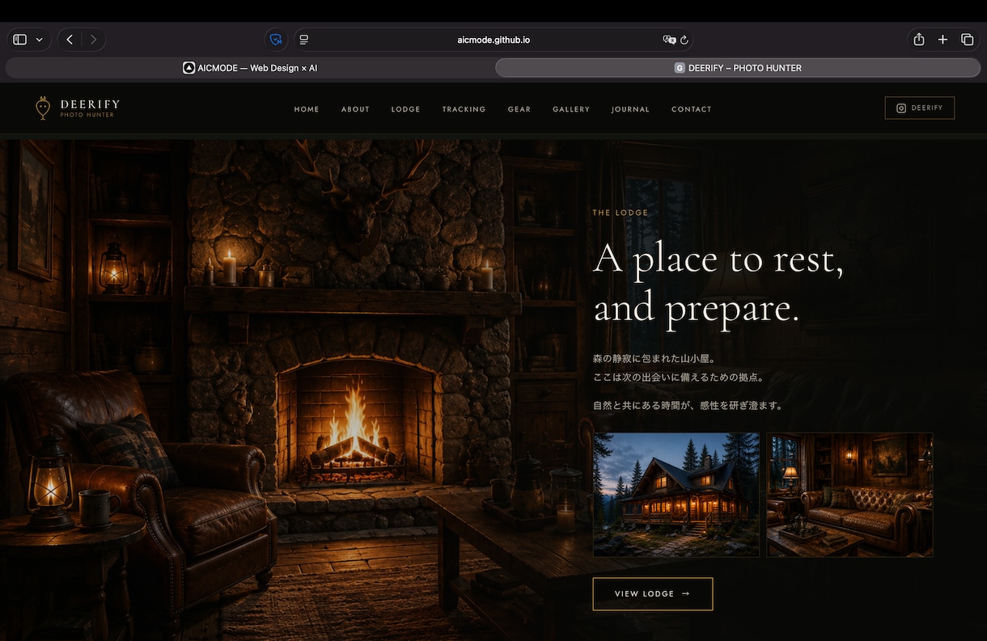The height and width of the screenshot is (641, 987).
Task: Open the translate page icon
Action: pyautogui.click(x=669, y=40)
